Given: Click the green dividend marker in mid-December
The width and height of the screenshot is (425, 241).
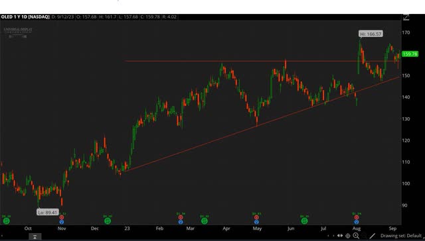Looking at the screenshot, I should point(108,221).
